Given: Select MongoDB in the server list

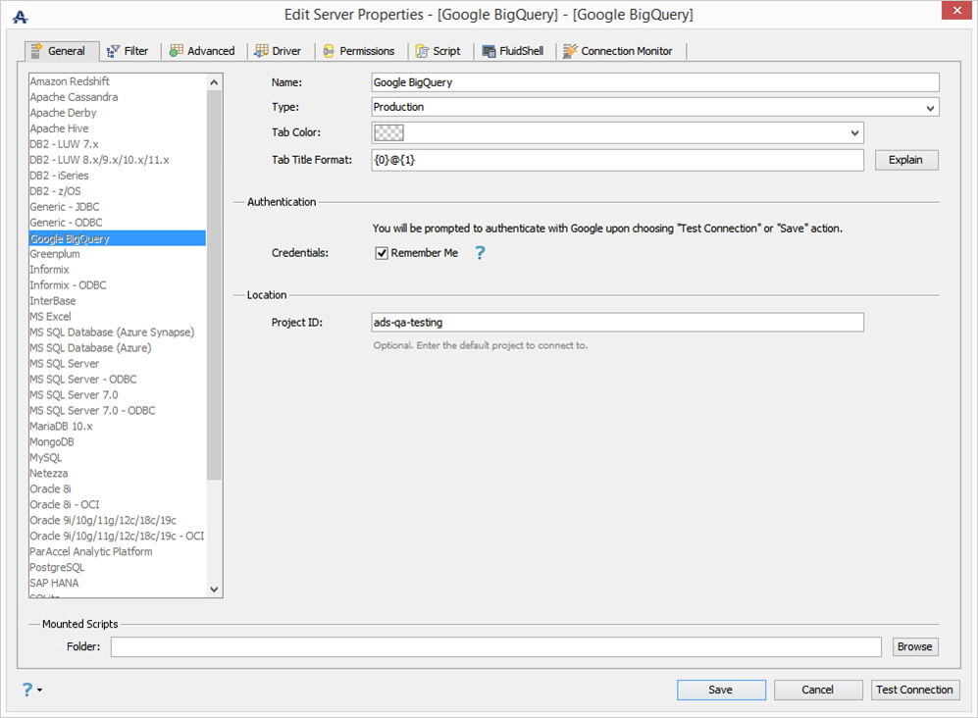Looking at the screenshot, I should click(x=118, y=441).
